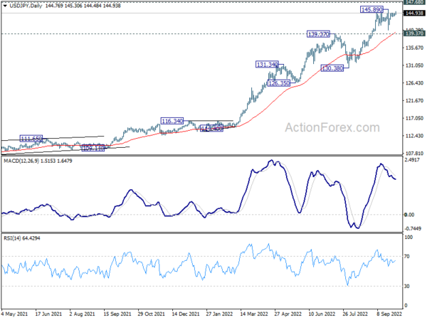This screenshot has height=320, width=427.
Task: Click the 144.938 current price tag
Action: click(414, 13)
